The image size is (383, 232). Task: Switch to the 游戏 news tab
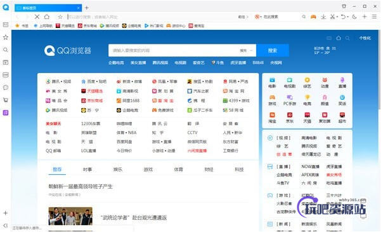[x=148, y=169]
